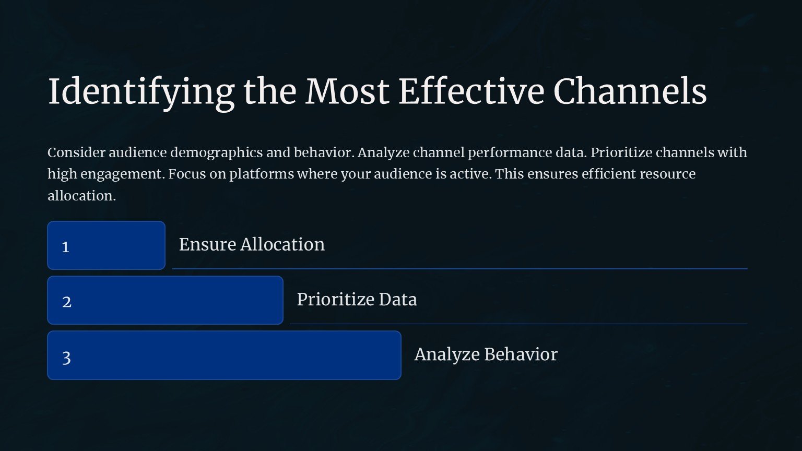Select the blue bar numbered 1
The width and height of the screenshot is (802, 451).
(x=106, y=245)
